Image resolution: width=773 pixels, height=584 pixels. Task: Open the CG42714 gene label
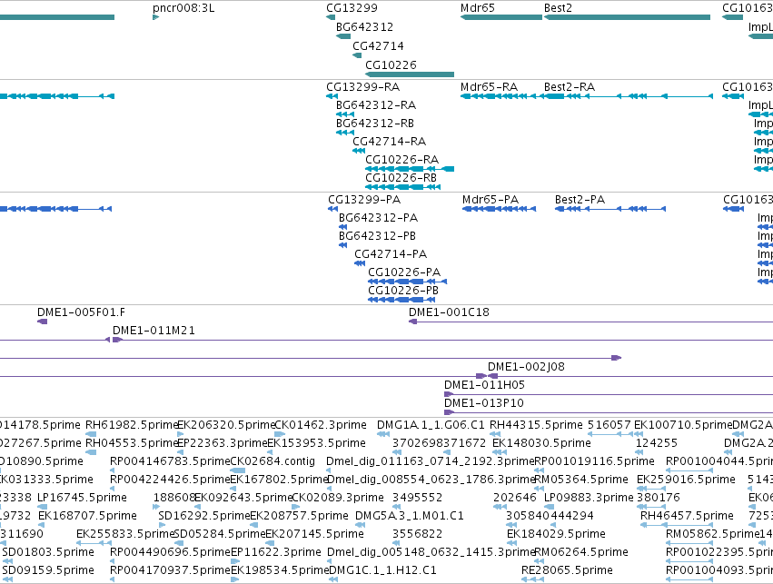pos(378,46)
